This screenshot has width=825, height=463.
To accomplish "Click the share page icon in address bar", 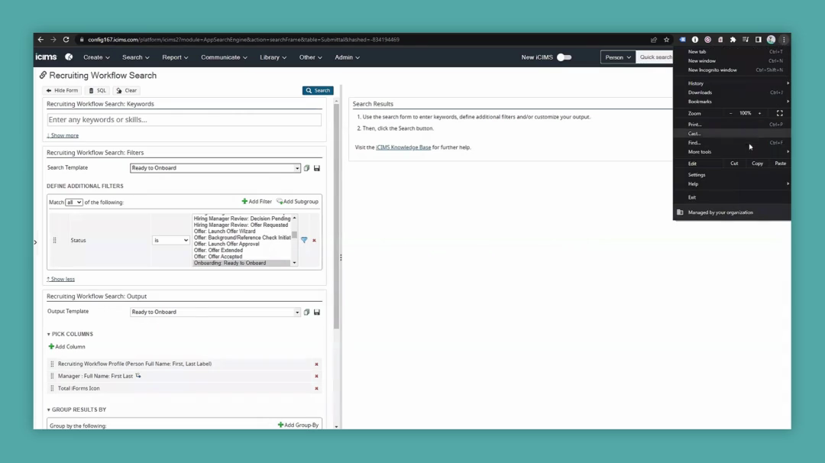I will pyautogui.click(x=653, y=40).
